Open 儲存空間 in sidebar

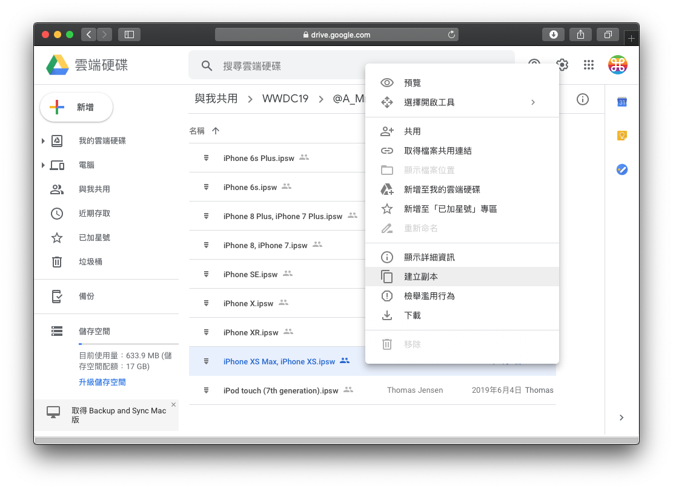click(94, 331)
